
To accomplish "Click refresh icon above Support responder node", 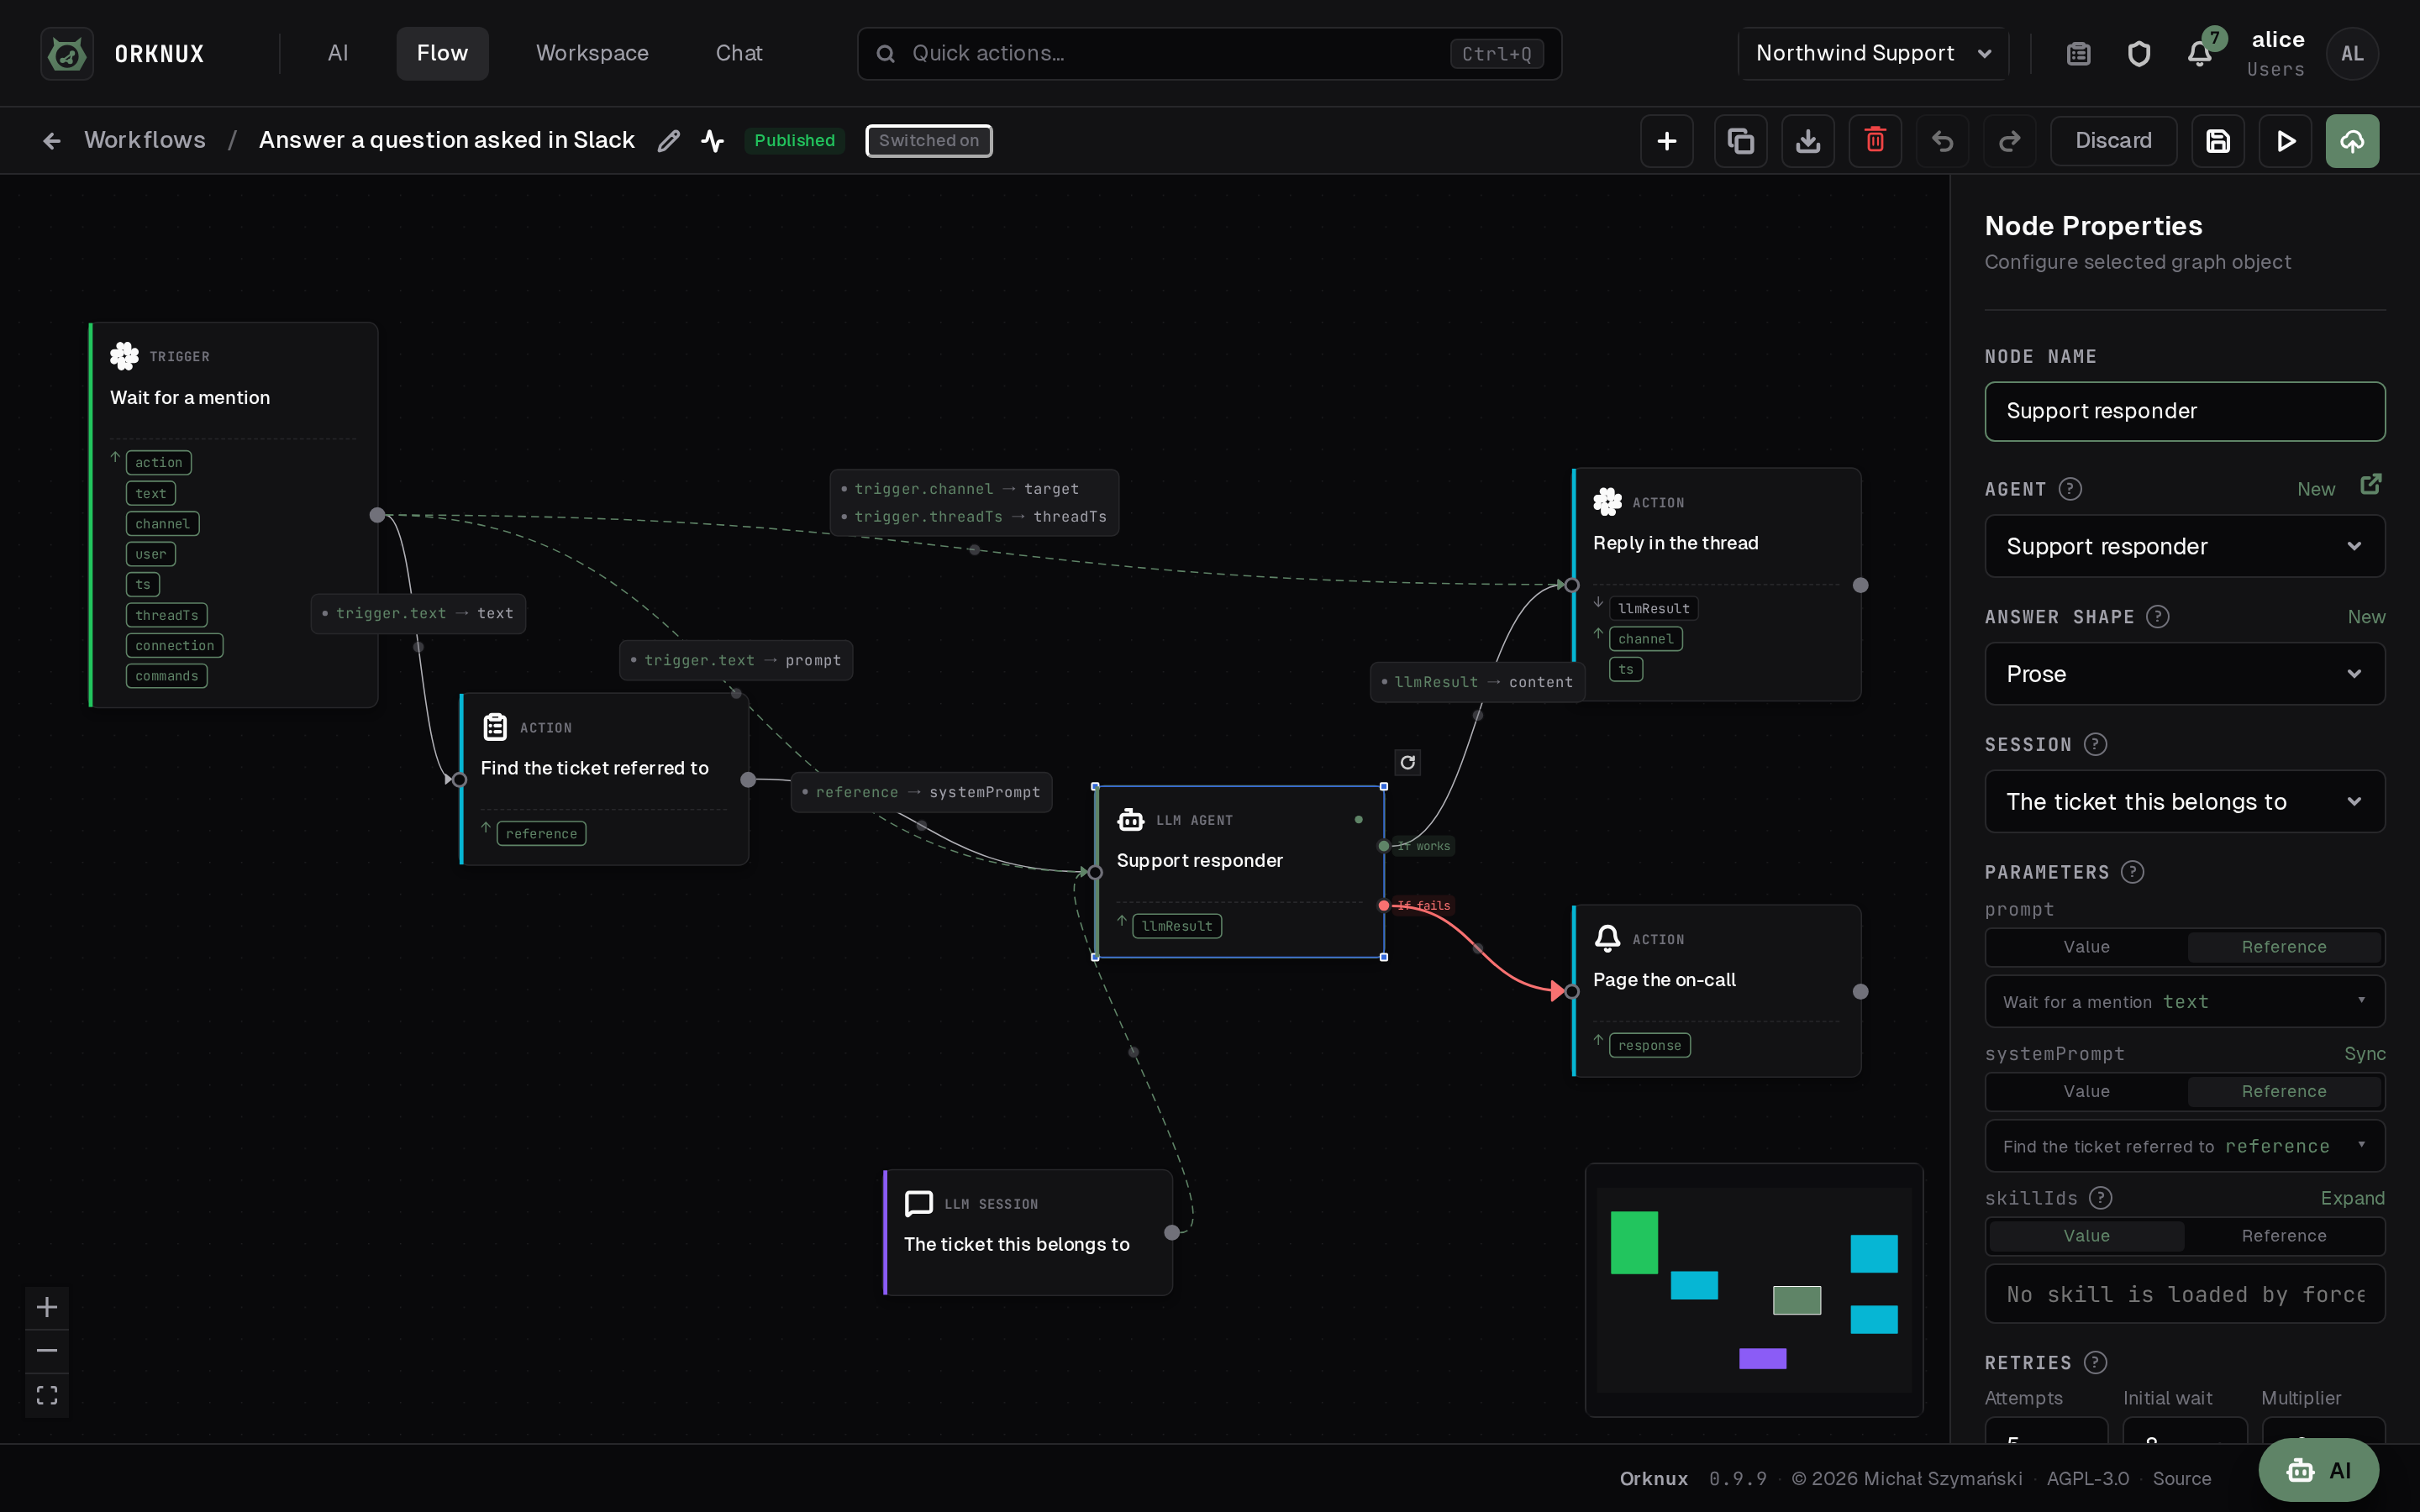I will (1407, 763).
